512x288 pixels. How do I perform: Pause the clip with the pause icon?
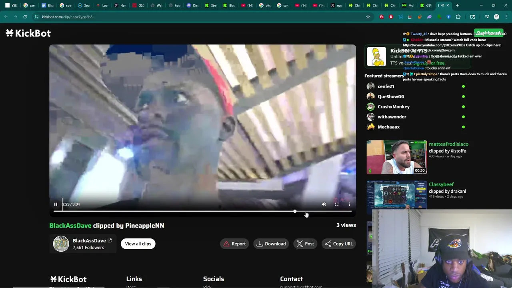coord(56,204)
